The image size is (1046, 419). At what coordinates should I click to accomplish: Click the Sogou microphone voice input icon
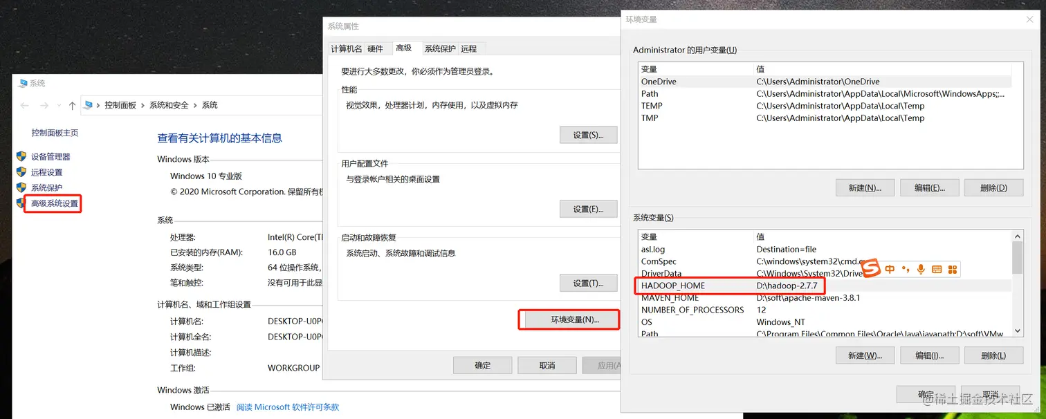tap(921, 270)
